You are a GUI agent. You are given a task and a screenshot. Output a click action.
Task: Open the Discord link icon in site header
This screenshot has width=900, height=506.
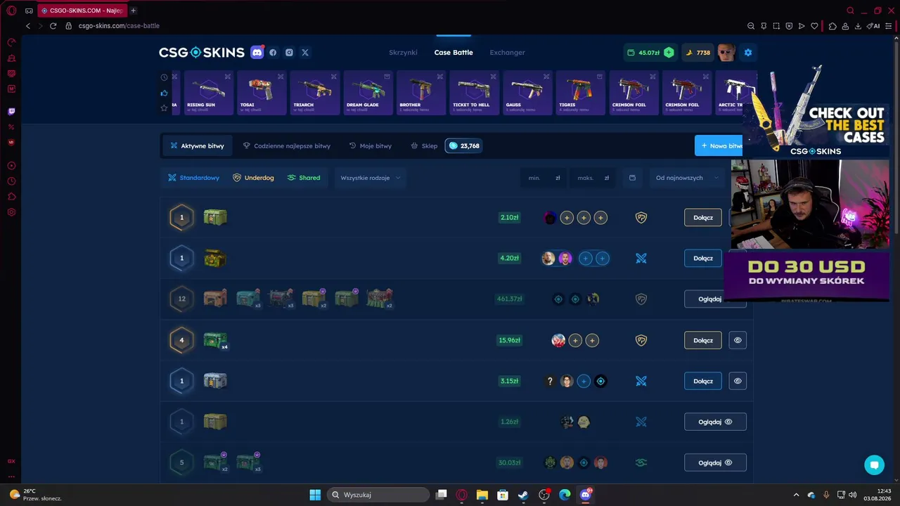[257, 53]
